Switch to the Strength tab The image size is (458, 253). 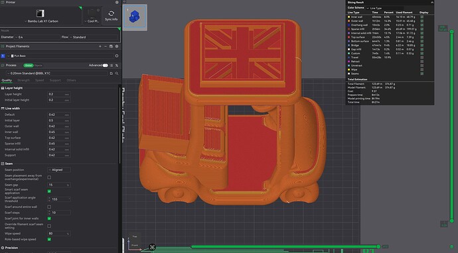coord(23,80)
